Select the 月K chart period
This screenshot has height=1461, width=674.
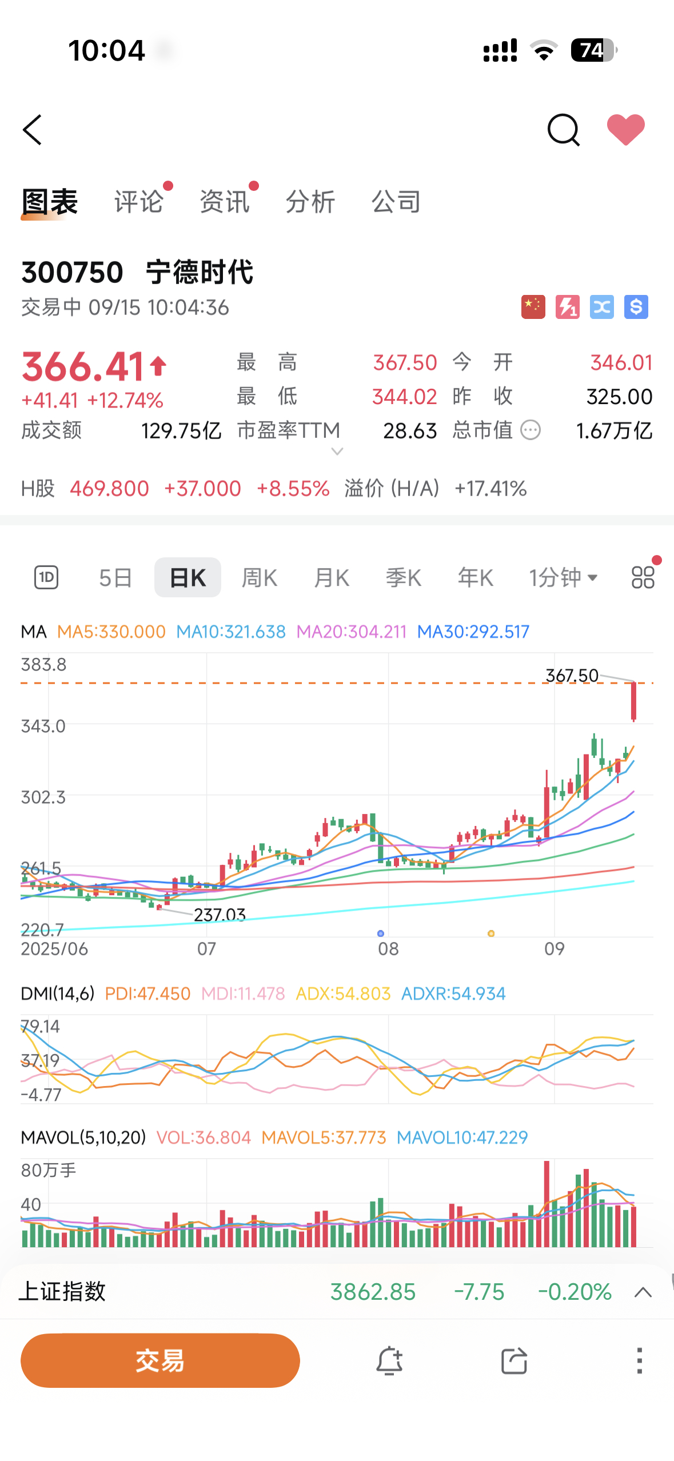pyautogui.click(x=332, y=578)
